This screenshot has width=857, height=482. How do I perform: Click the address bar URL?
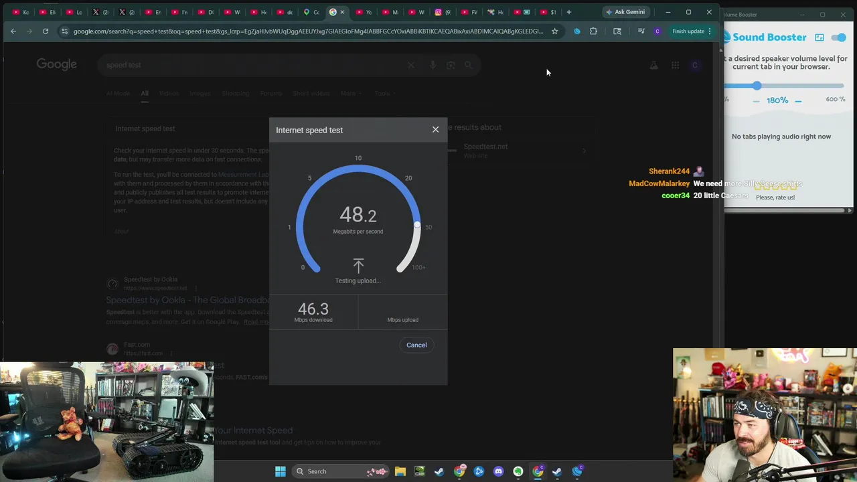pyautogui.click(x=308, y=31)
